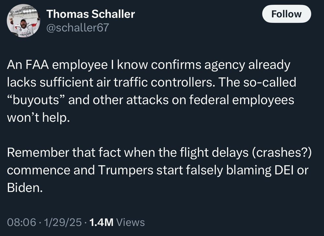Open the profile via the avatar thumbnail
This screenshot has width=324, height=236.
tap(23, 21)
